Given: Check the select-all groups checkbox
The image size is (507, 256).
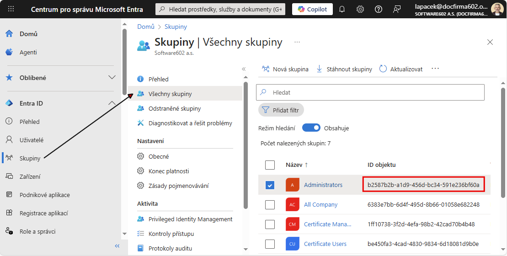Looking at the screenshot, I should pyautogui.click(x=270, y=165).
